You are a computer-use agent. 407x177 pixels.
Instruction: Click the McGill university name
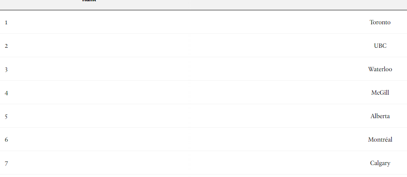(380, 93)
